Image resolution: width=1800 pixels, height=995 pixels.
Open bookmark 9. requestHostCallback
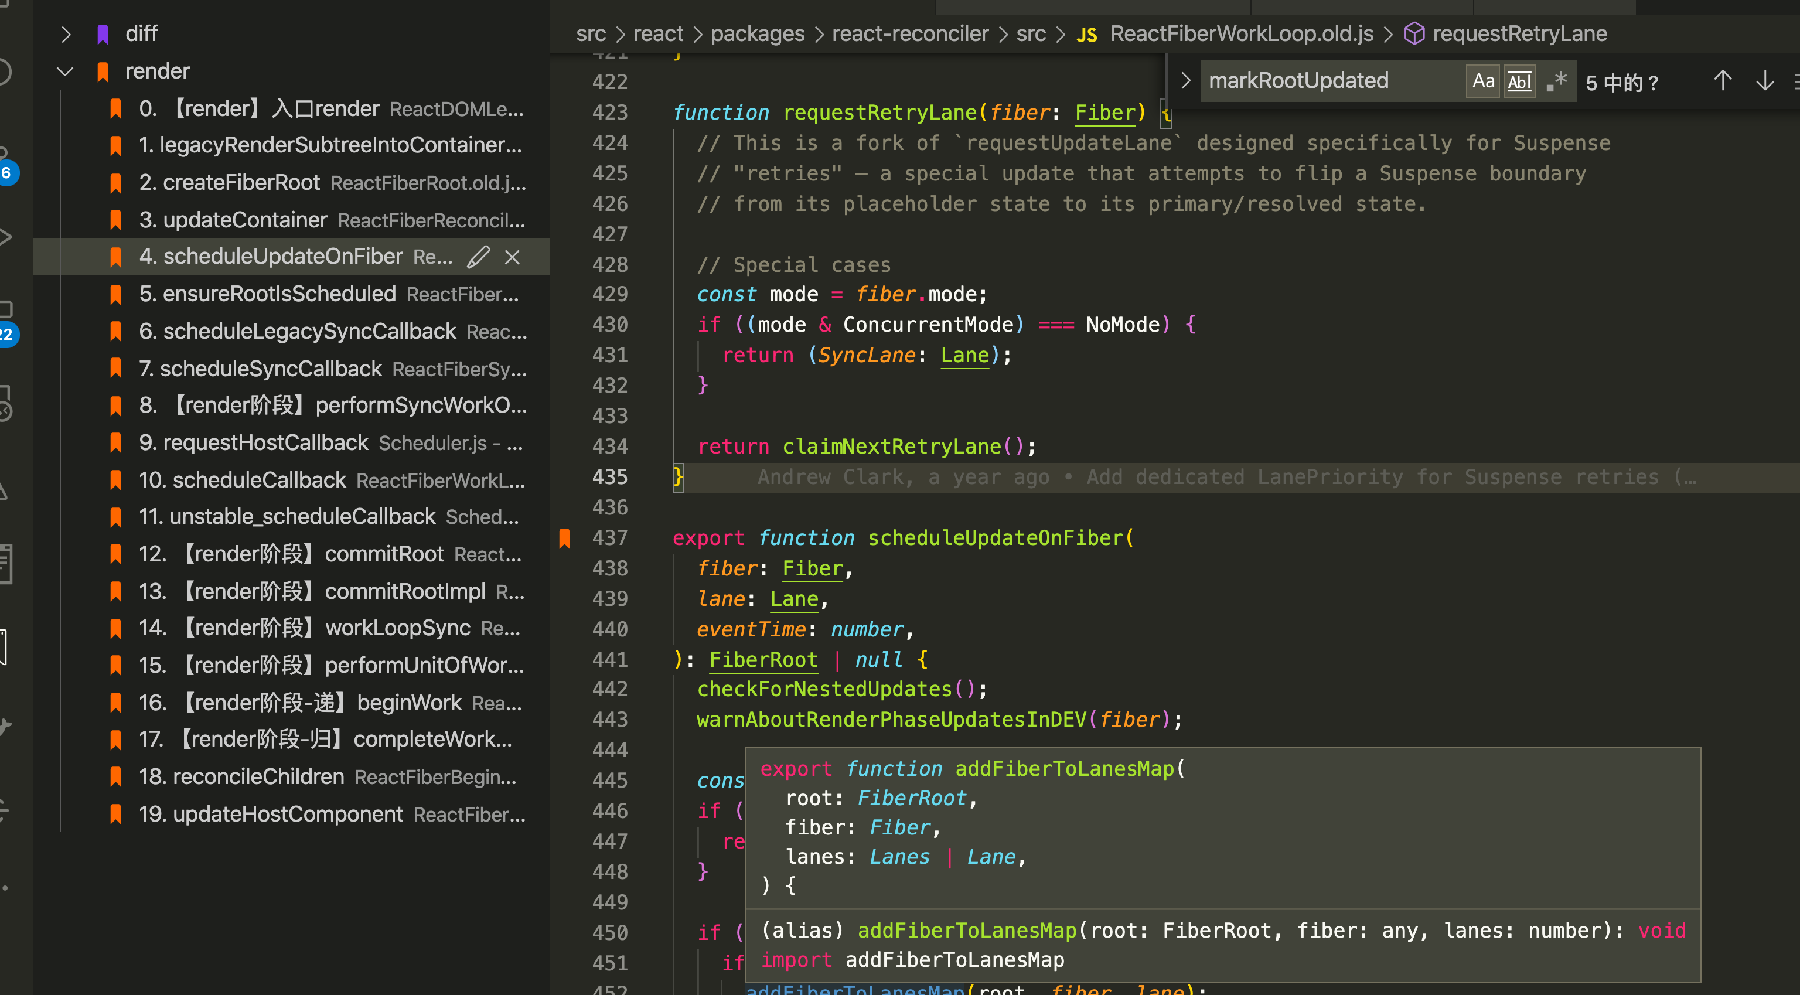331,442
